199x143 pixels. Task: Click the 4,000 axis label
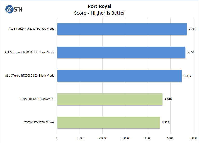click(x=148, y=138)
